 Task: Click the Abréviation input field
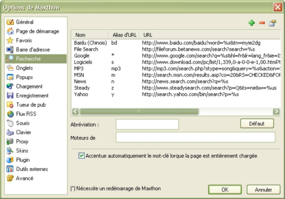point(147,124)
